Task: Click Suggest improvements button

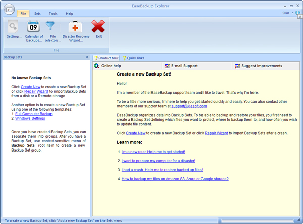Action: click(x=266, y=66)
